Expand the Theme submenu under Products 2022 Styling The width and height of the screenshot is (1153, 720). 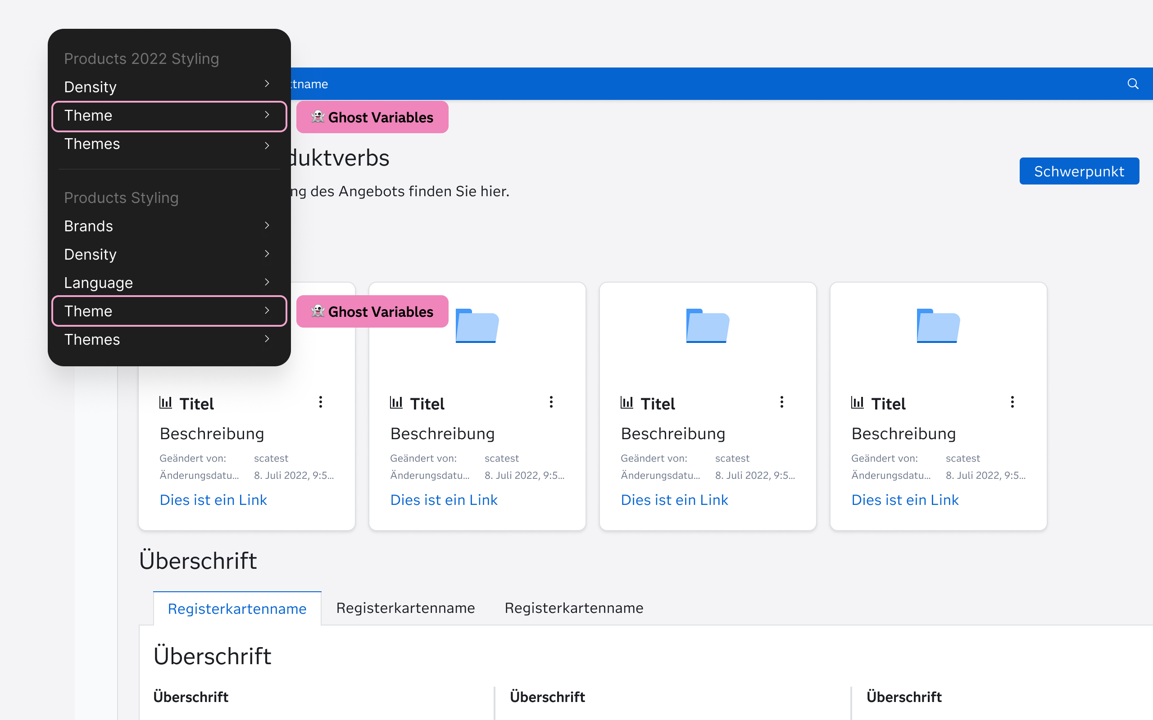(x=169, y=116)
